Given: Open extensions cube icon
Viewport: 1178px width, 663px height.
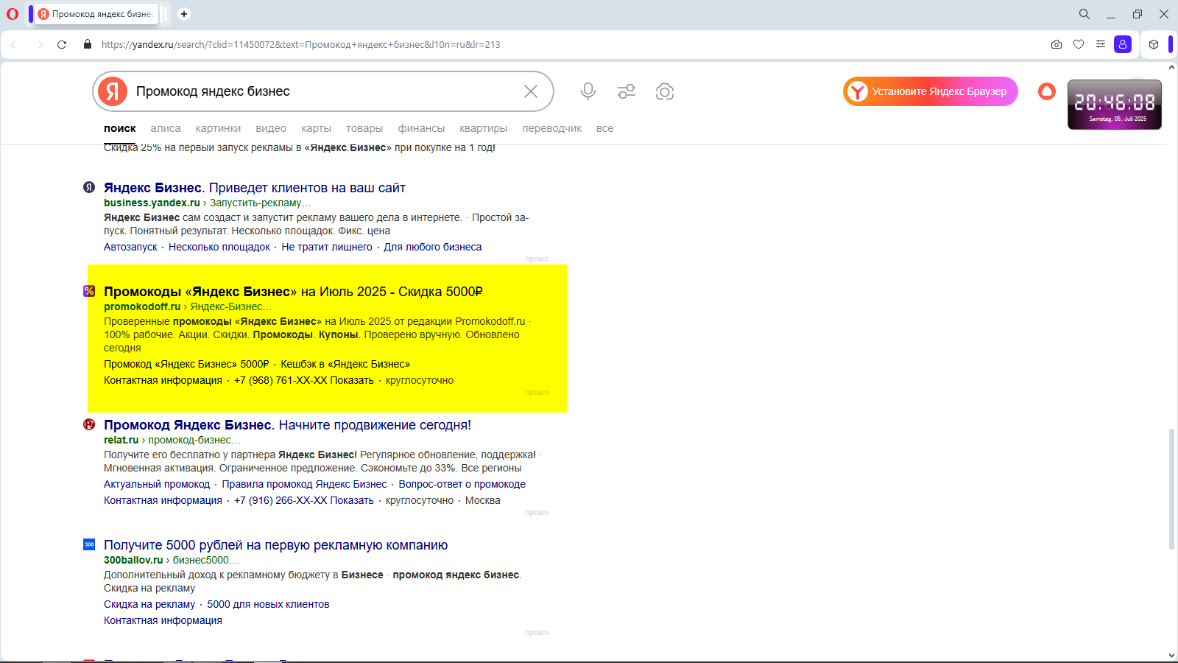Looking at the screenshot, I should click(1154, 44).
